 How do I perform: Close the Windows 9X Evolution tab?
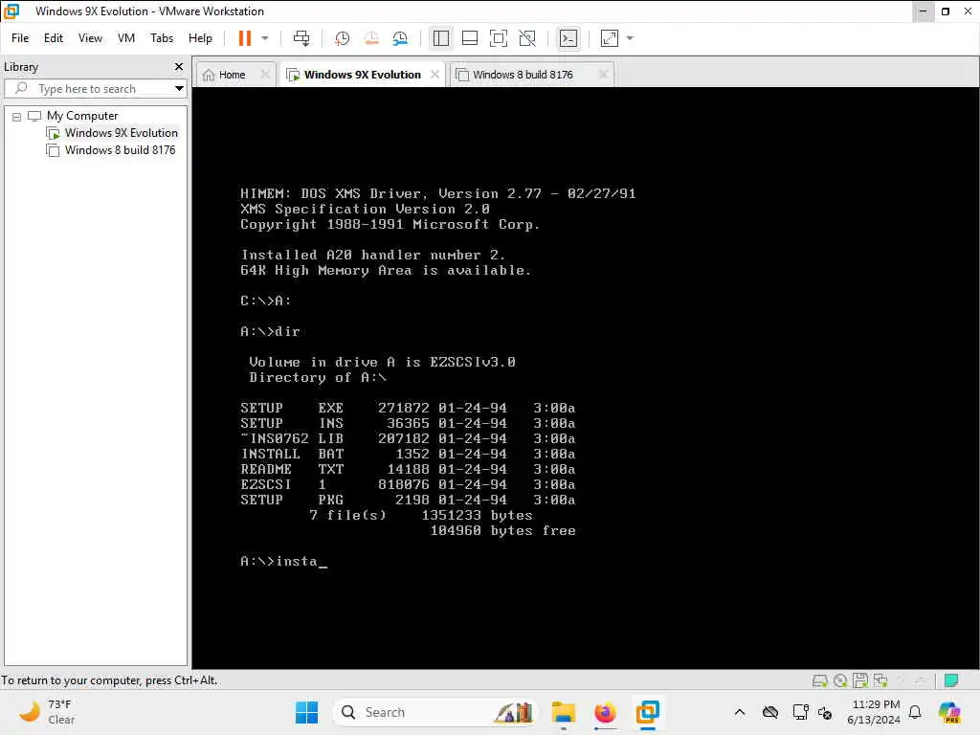[x=435, y=75]
